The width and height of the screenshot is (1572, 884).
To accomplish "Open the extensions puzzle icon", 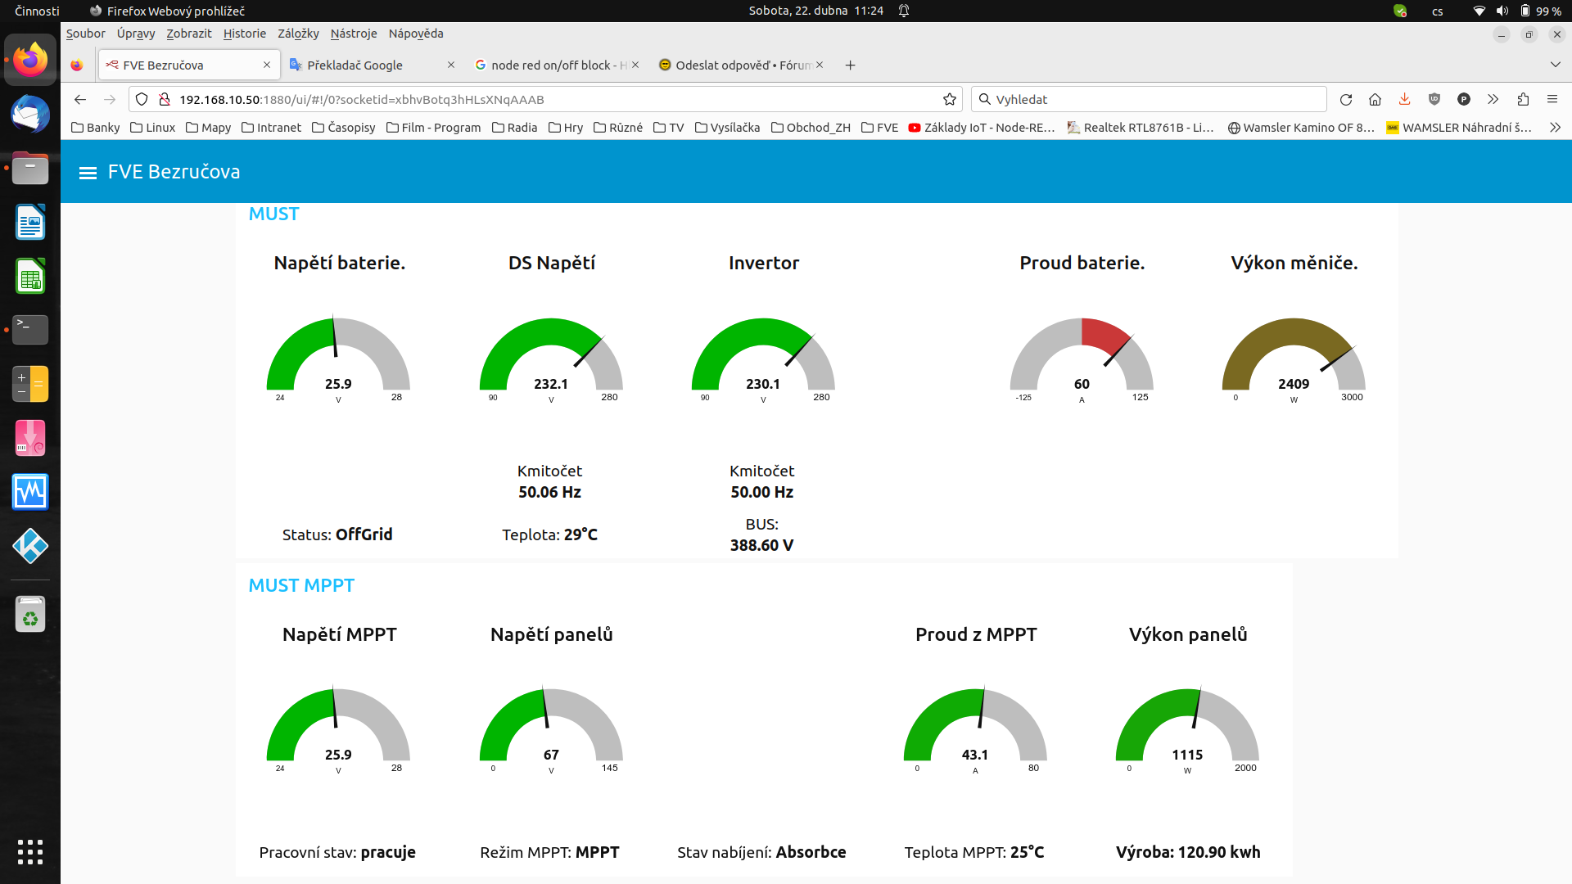I will (x=1523, y=100).
